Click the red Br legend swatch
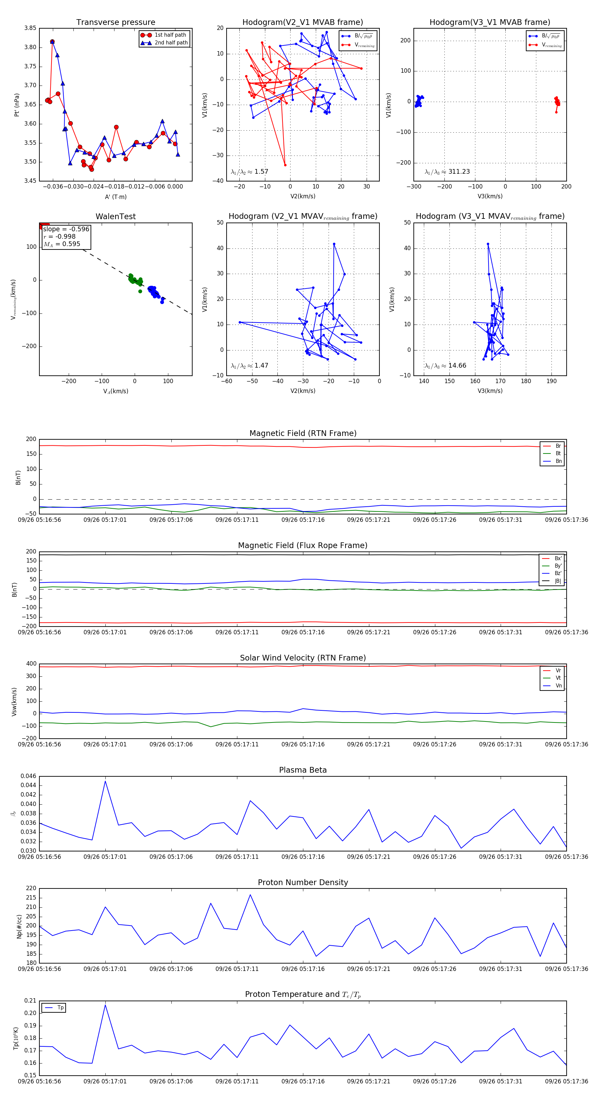Screen dimensions: 606x1111 click(546, 446)
